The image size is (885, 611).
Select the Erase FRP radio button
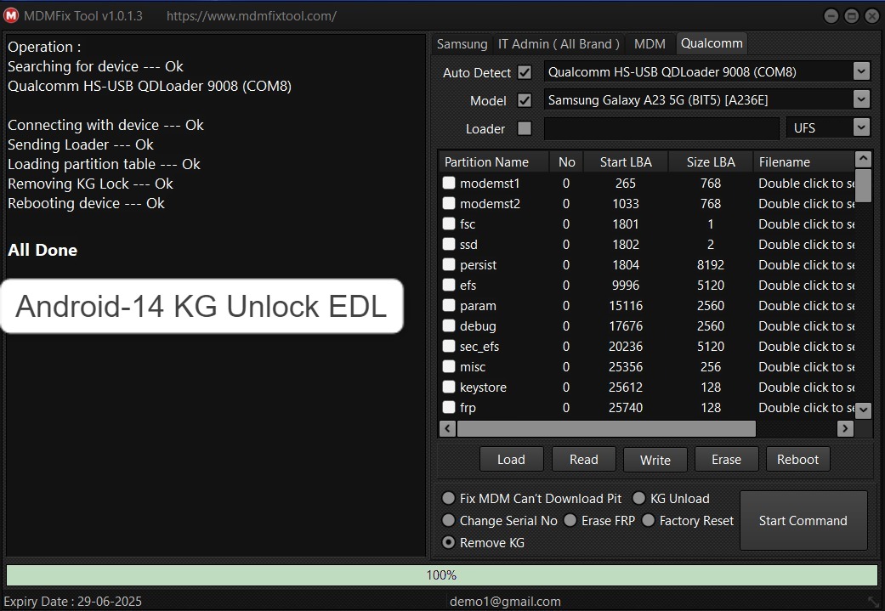coord(570,521)
